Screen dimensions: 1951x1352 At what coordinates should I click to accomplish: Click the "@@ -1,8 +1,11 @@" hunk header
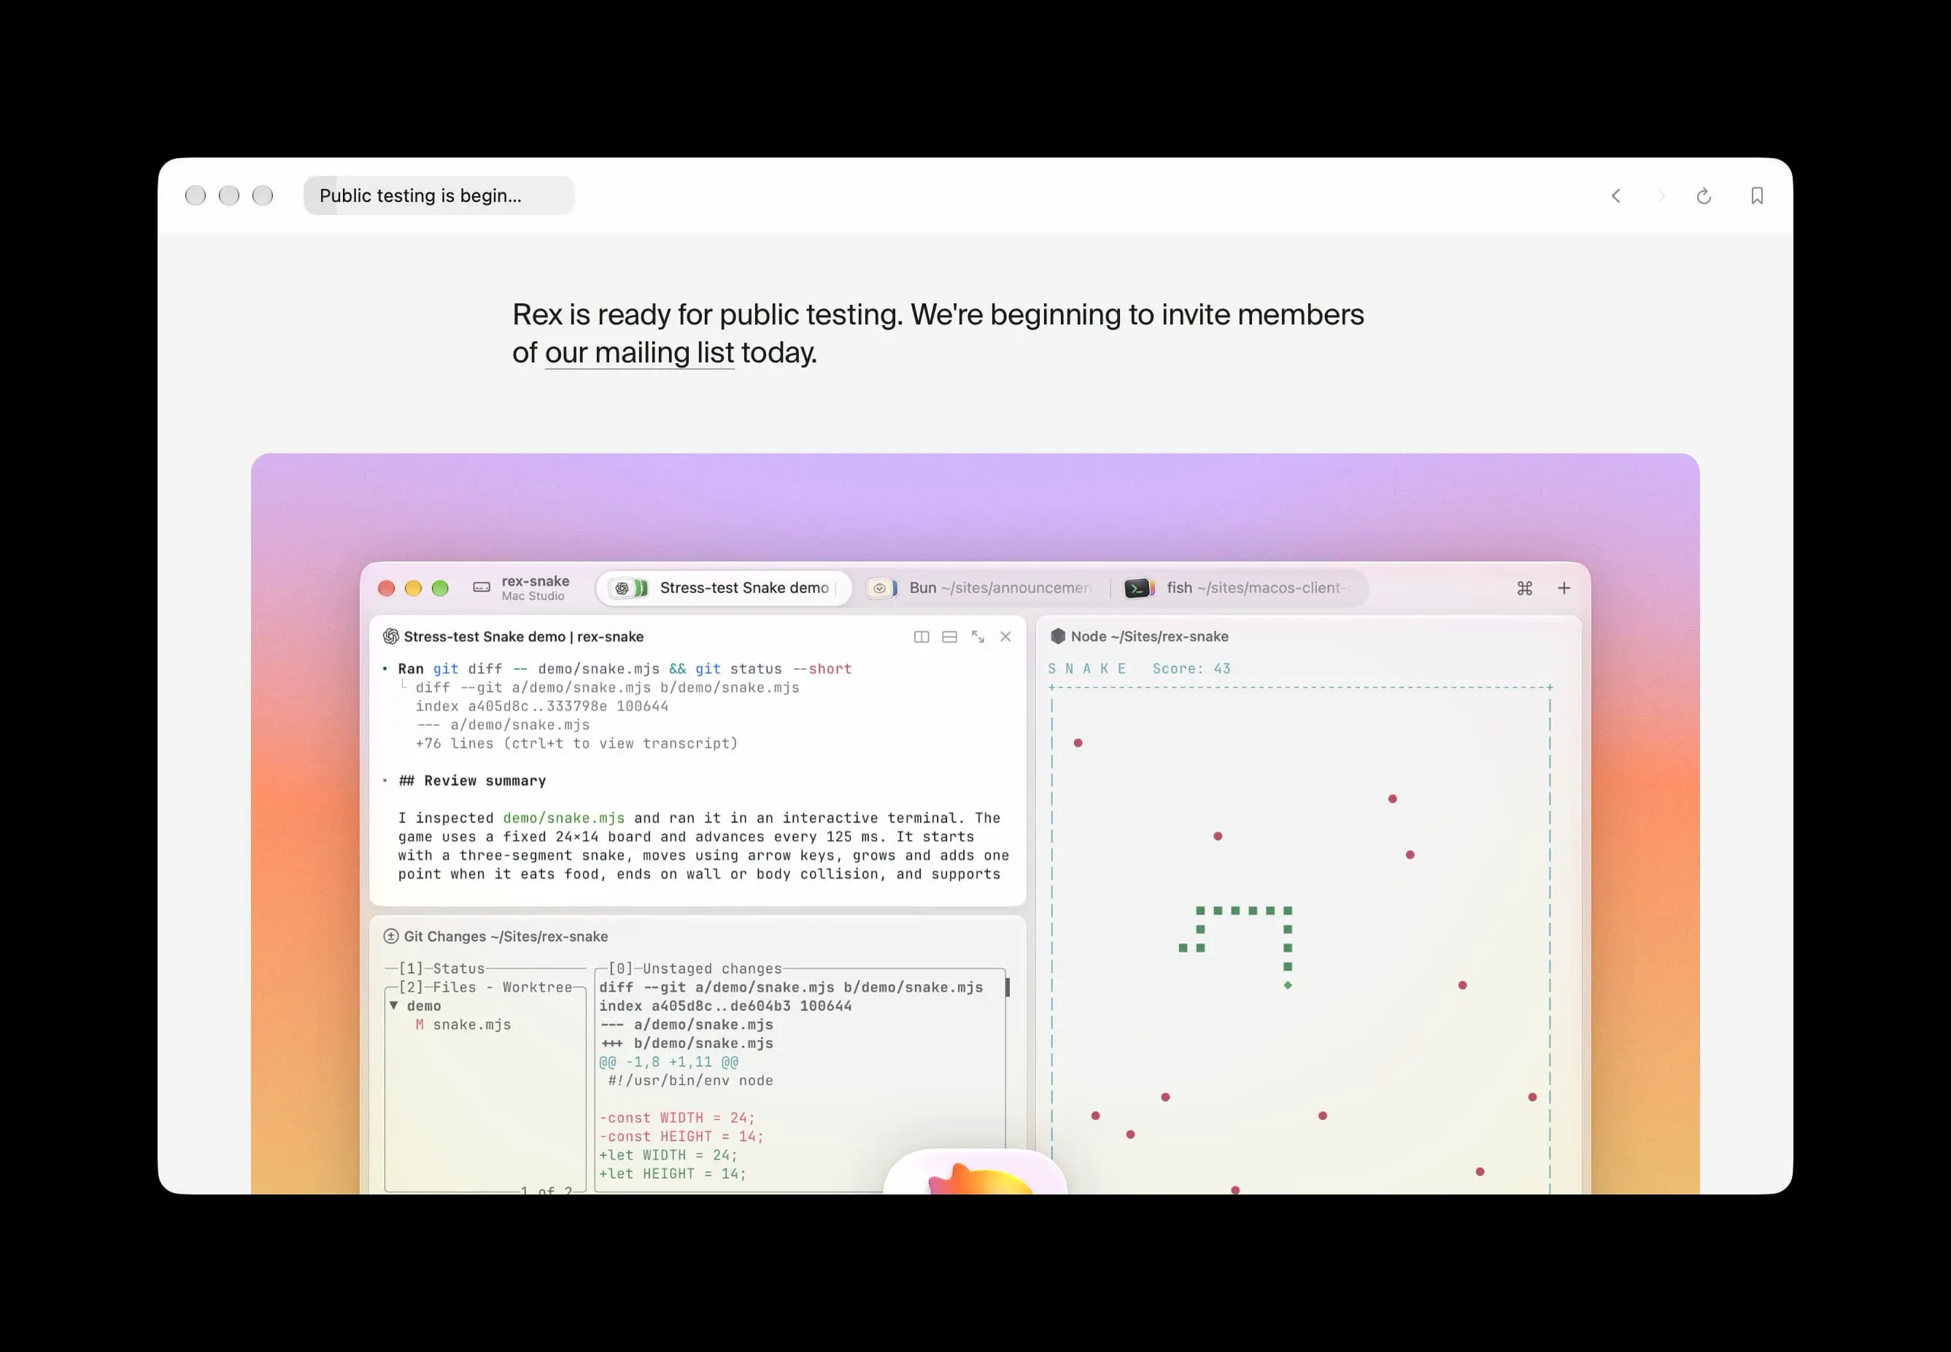(669, 1062)
